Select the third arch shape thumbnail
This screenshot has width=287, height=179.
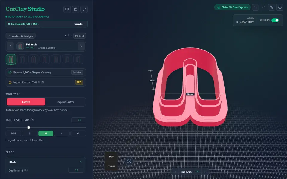click(x=33, y=59)
